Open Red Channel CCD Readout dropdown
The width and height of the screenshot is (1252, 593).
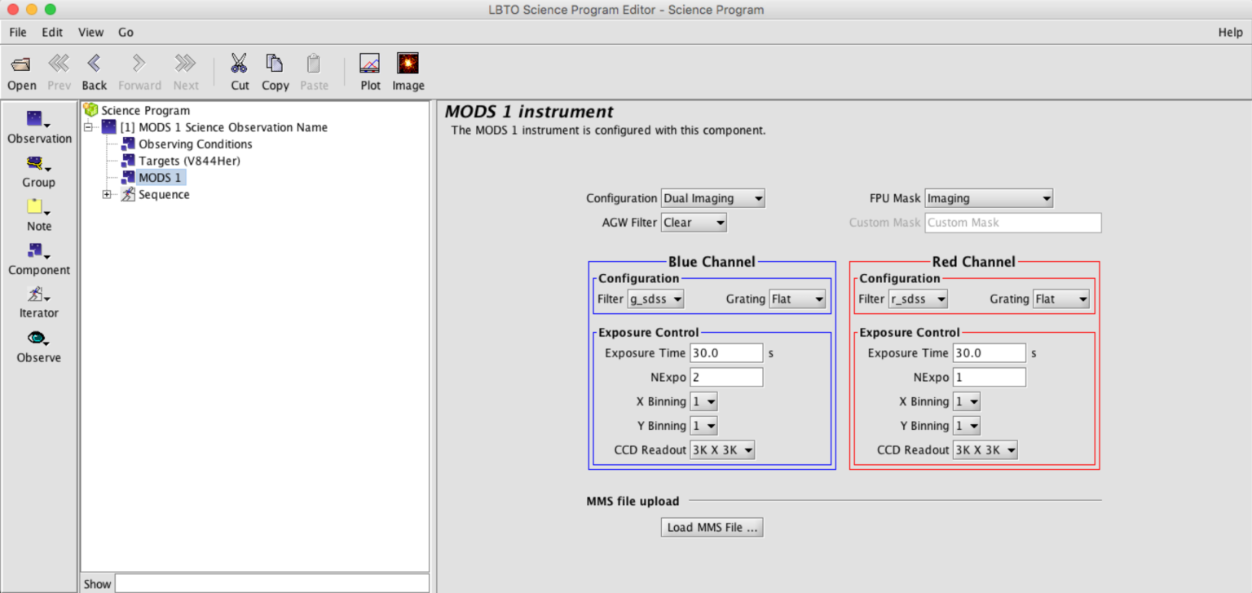tap(985, 450)
